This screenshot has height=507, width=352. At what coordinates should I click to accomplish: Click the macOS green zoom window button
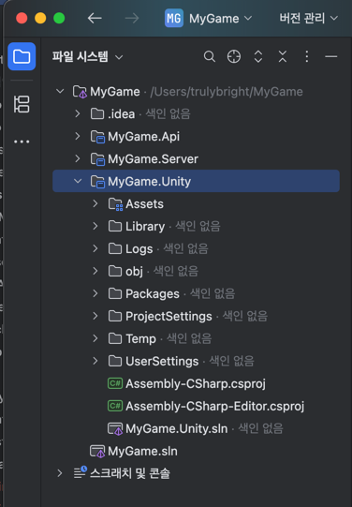pos(59,18)
